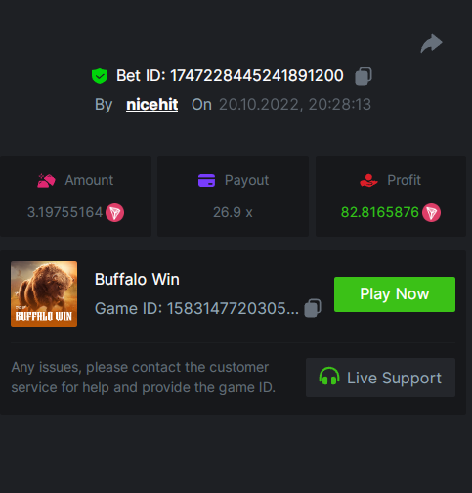
Task: Select the Bet ID number text
Action: tap(257, 76)
